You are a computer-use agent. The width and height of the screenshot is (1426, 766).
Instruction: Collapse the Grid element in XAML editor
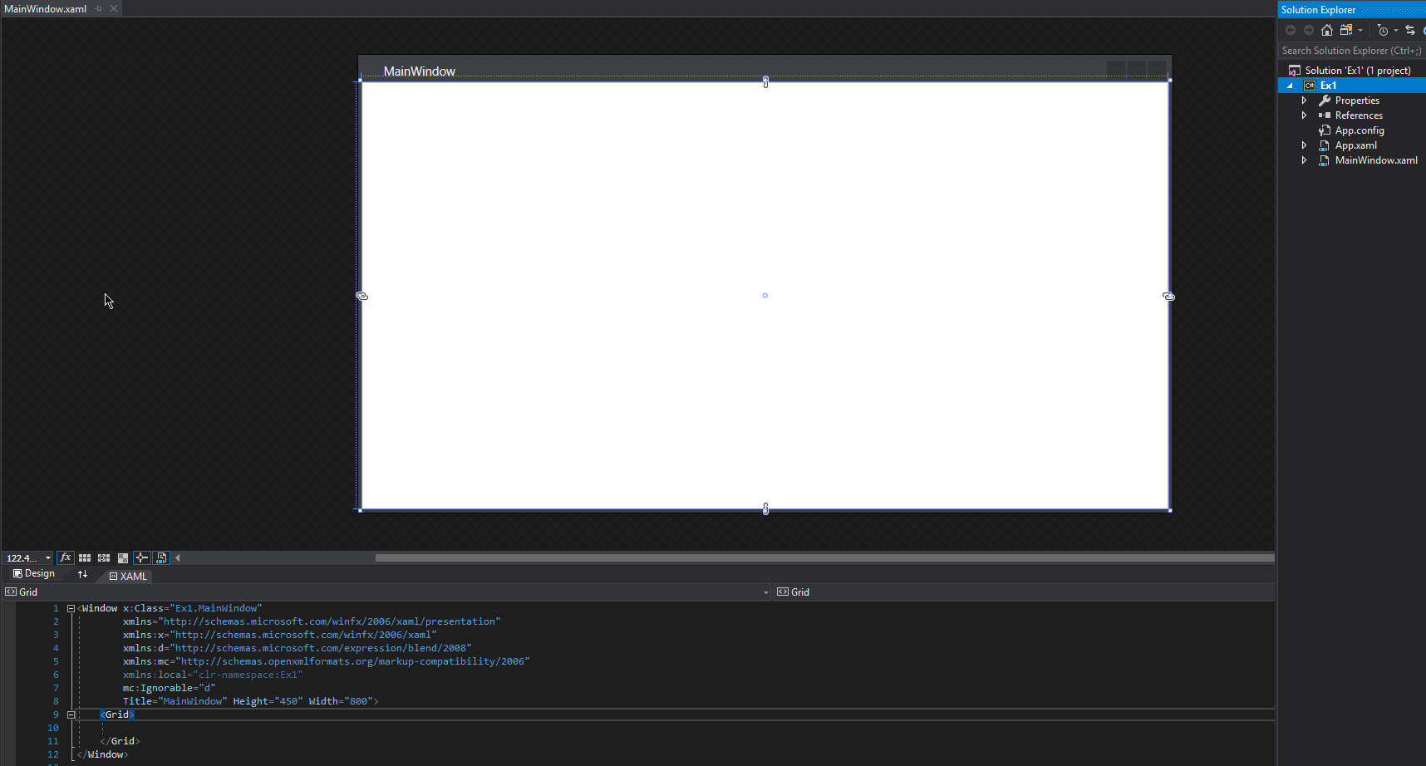[71, 714]
